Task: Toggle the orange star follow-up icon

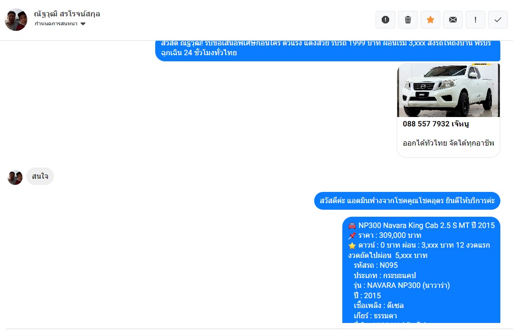Action: pyautogui.click(x=430, y=20)
